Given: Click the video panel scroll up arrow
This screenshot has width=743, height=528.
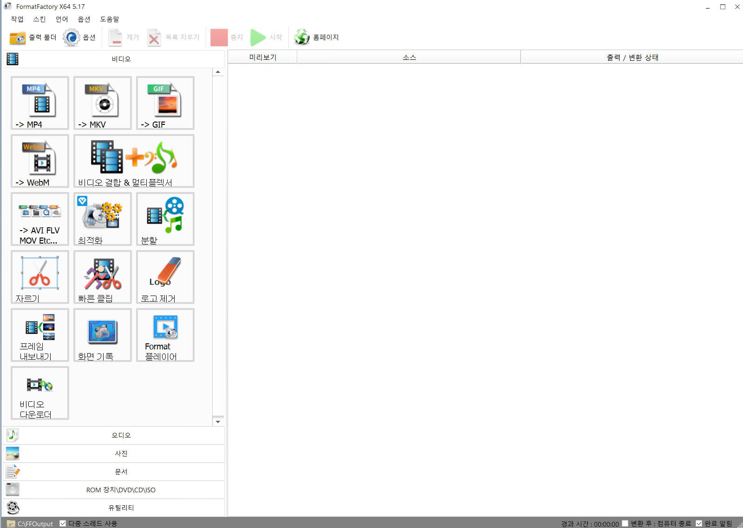Looking at the screenshot, I should click(218, 72).
